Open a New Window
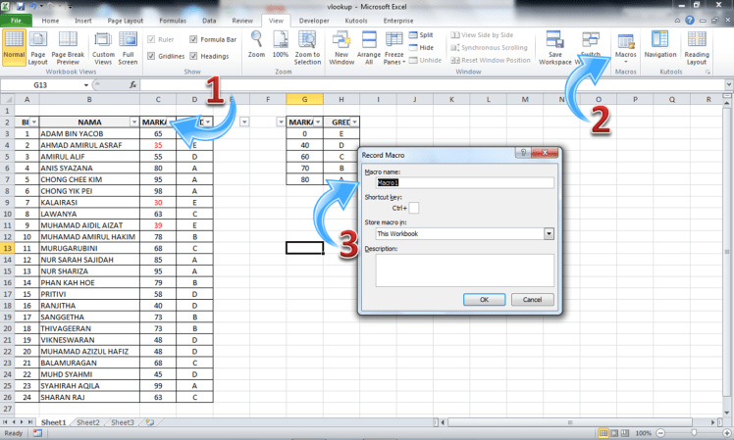734x440 pixels. [342, 44]
